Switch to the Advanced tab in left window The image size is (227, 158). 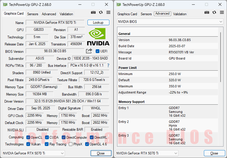[49, 14]
